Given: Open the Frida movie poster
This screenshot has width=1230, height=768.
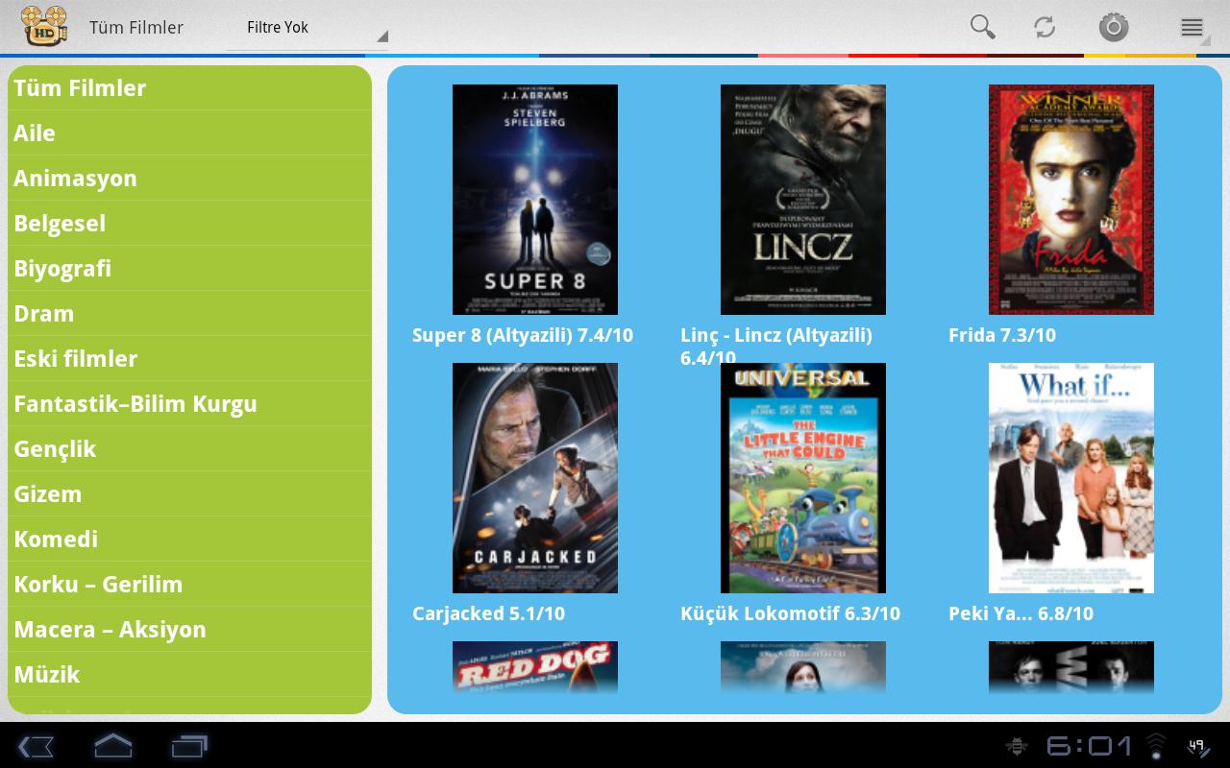Looking at the screenshot, I should click(x=1070, y=200).
